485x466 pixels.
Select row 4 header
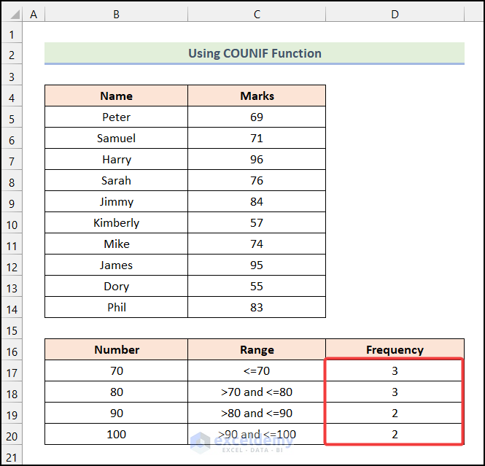(x=12, y=96)
